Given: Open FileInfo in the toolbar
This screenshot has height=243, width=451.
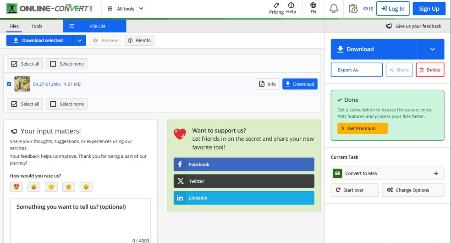Looking at the screenshot, I should (x=139, y=40).
